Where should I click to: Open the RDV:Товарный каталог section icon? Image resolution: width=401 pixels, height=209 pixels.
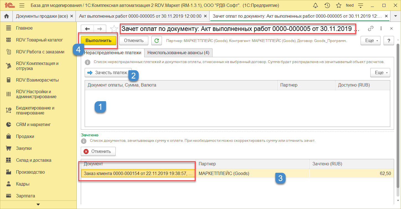pyautogui.click(x=9, y=40)
